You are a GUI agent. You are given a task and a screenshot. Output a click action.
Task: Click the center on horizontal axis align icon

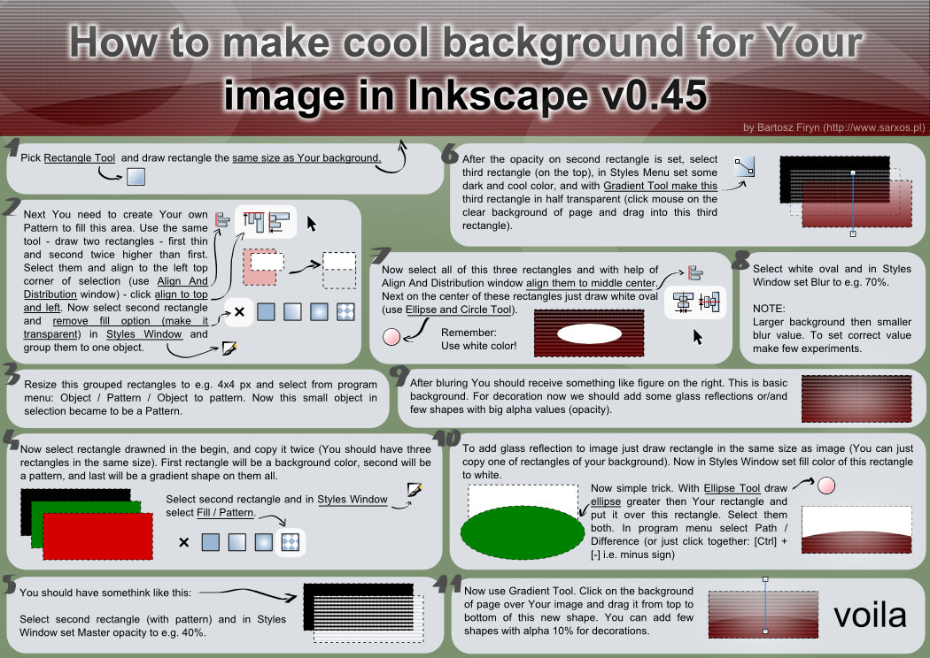(x=709, y=302)
